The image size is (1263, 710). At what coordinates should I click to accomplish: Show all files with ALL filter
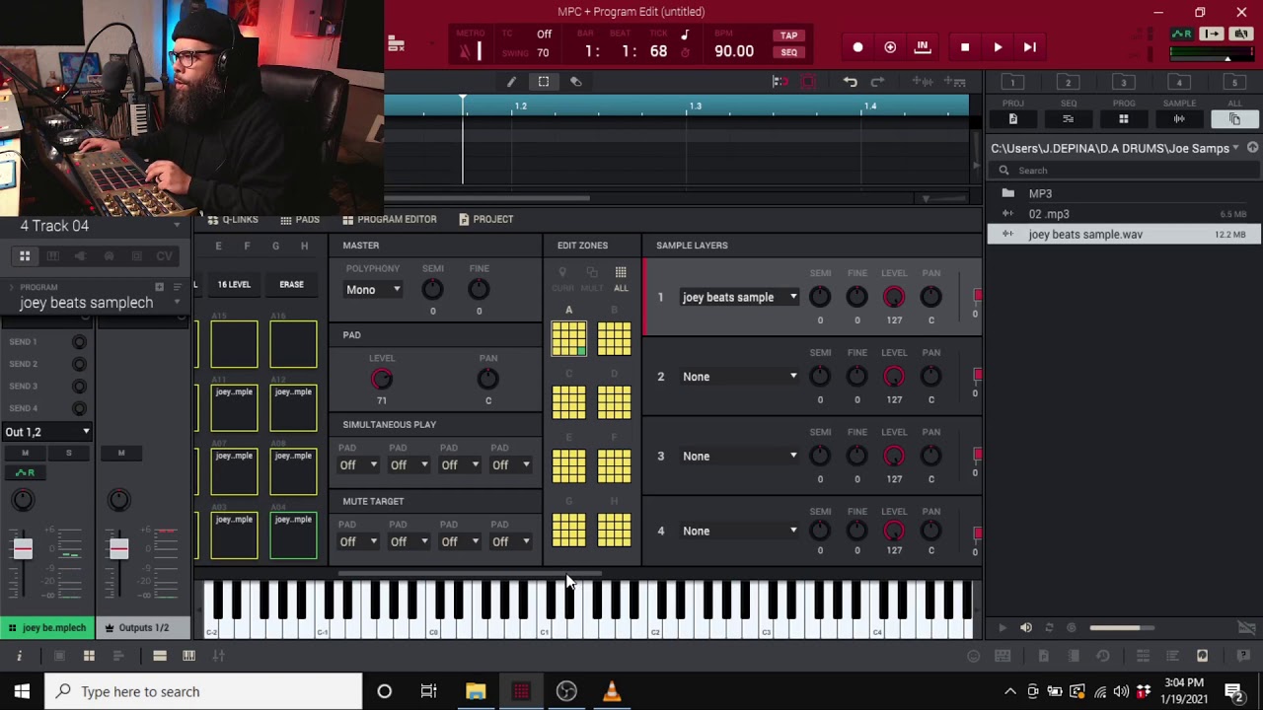[x=1234, y=118]
